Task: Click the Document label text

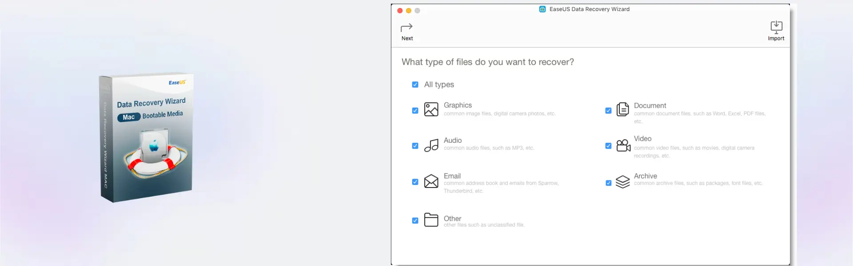Action: pyautogui.click(x=650, y=106)
